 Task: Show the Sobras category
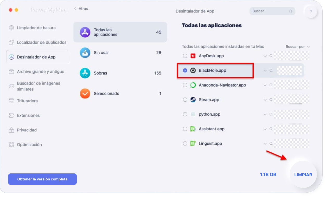coord(120,73)
